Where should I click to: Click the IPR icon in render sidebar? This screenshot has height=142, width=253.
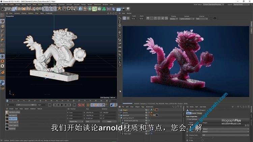[120, 47]
